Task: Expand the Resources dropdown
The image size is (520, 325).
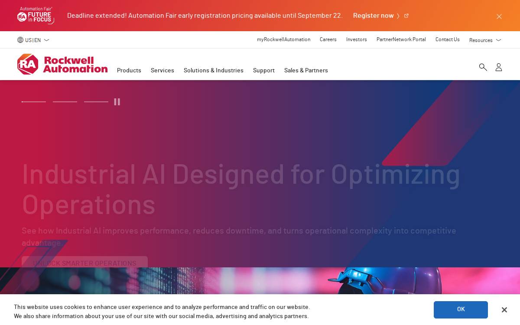Action: click(485, 40)
